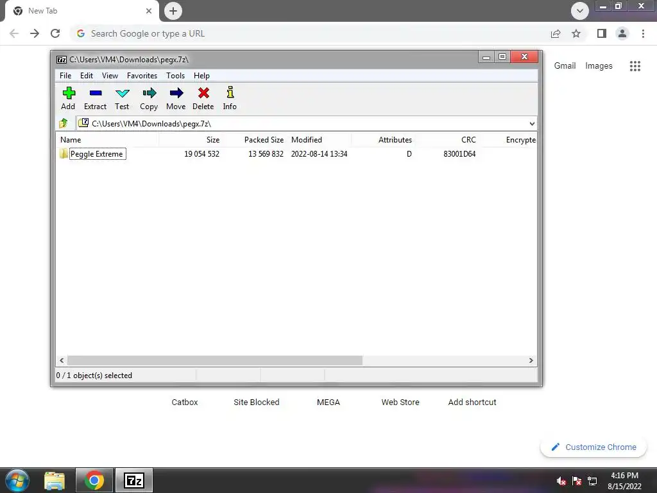Click the packed size 13 569 832

point(266,154)
